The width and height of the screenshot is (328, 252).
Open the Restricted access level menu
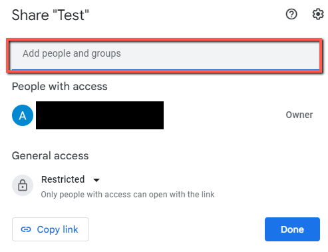point(71,179)
